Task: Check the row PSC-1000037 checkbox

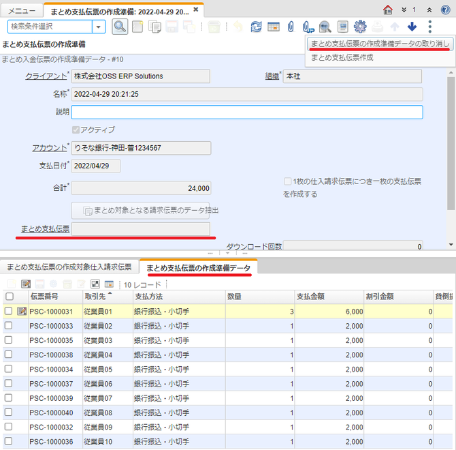Action: point(8,383)
